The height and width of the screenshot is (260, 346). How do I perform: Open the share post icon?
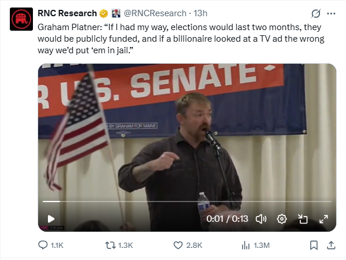pos(331,245)
